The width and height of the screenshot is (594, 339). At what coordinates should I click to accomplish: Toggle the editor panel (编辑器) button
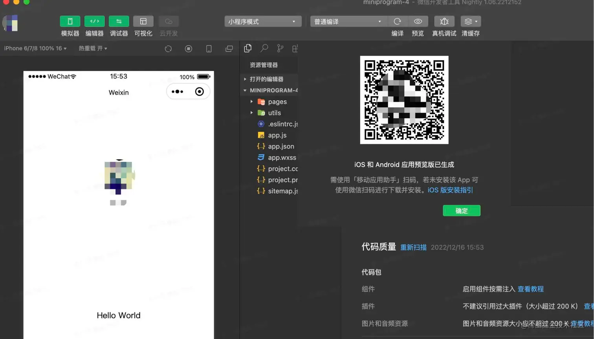94,21
